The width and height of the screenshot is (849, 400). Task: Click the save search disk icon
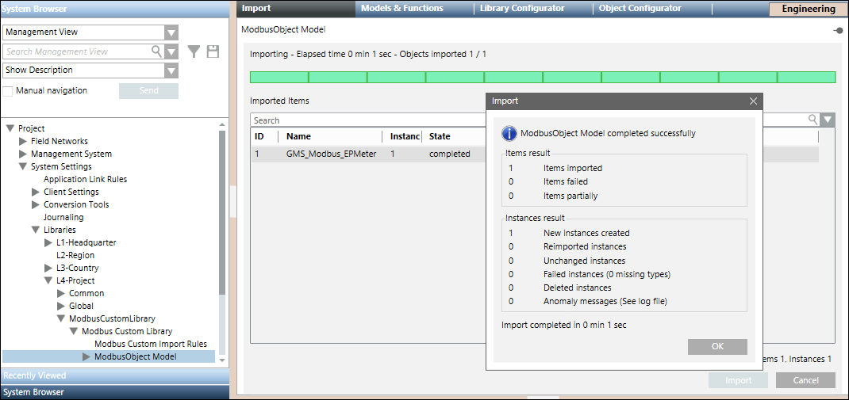point(213,51)
